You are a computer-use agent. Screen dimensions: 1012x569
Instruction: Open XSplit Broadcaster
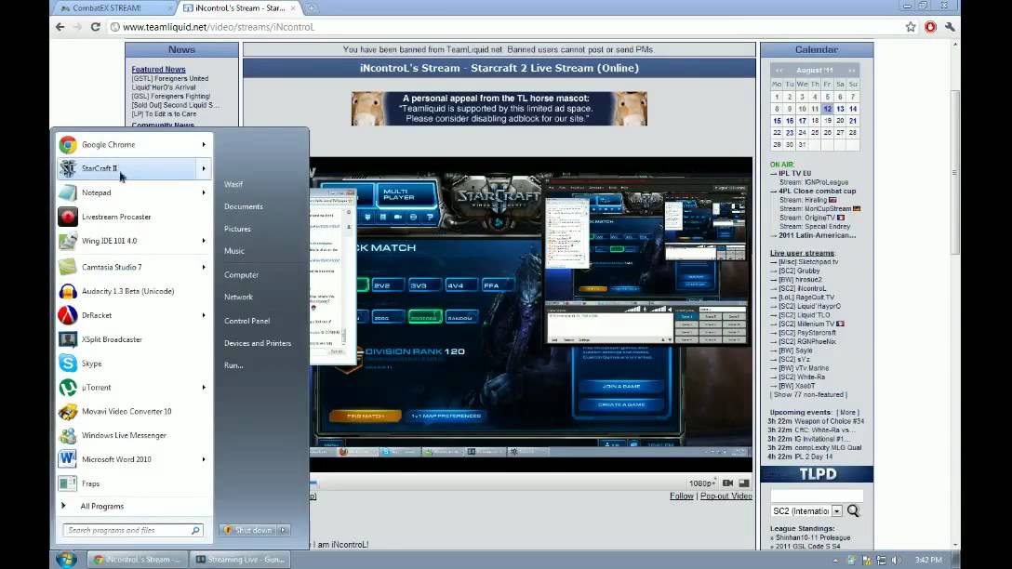click(x=132, y=339)
